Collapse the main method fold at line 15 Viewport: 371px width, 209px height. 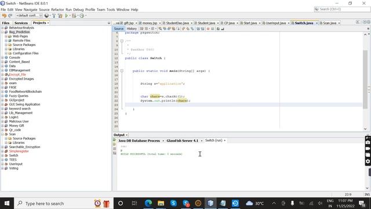[122, 71]
